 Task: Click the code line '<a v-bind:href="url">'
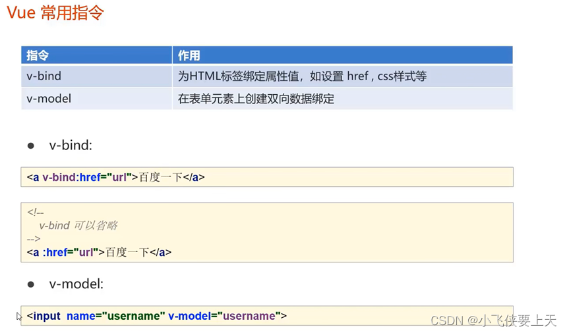(x=116, y=177)
